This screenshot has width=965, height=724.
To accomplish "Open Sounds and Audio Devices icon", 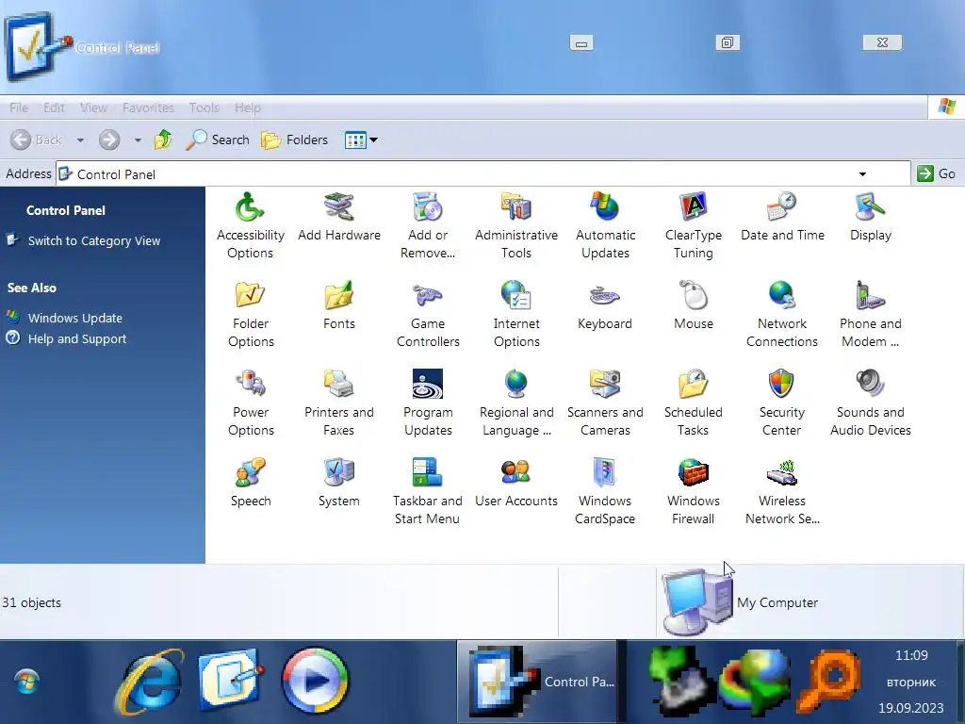I will tap(870, 403).
